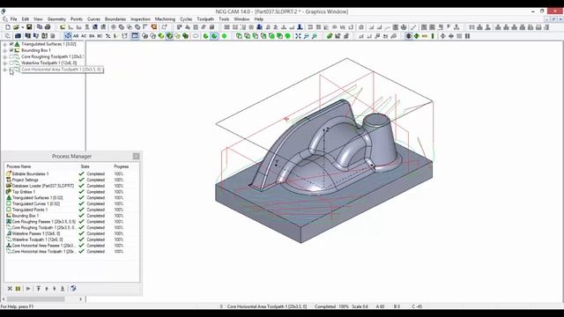The width and height of the screenshot is (564, 317).
Task: Expand the Core Roughing Toolpath 1 node
Action: point(5,57)
